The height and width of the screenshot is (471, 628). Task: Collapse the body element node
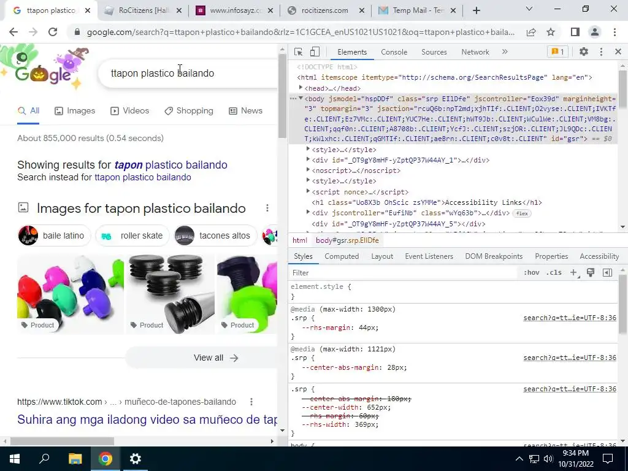(x=301, y=98)
